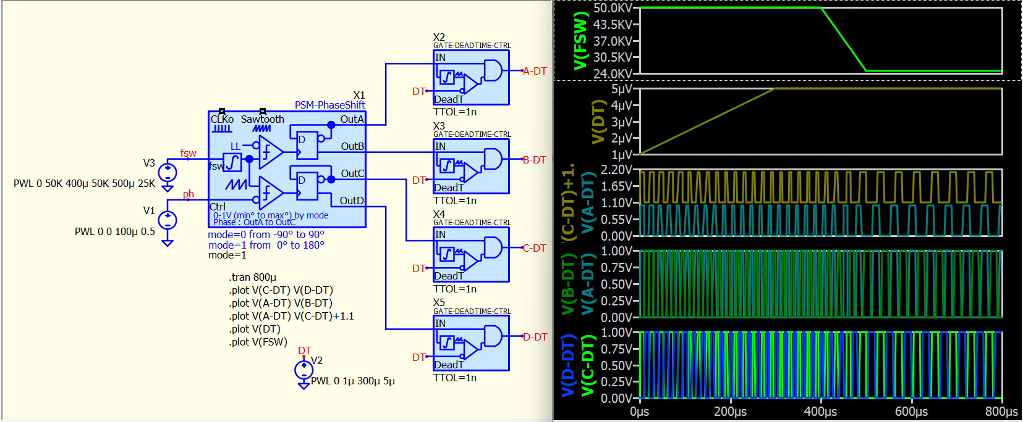Click the mode=1 parameter text
This screenshot has width=1023, height=422.
227,255
